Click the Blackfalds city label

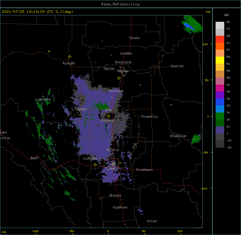coord(123,62)
